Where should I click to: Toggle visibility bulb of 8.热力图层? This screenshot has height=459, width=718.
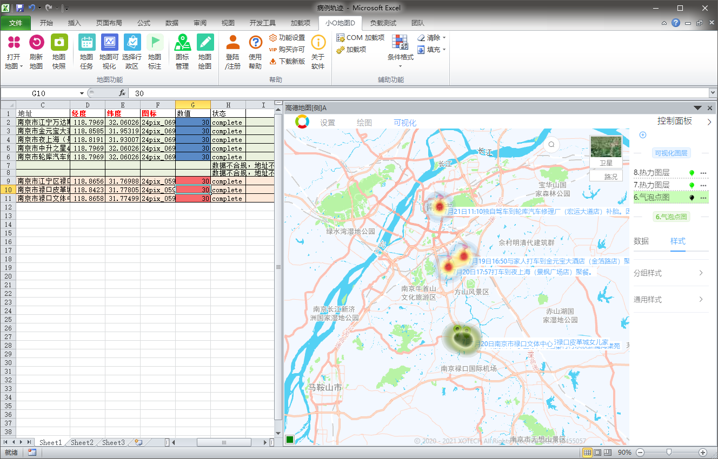692,173
